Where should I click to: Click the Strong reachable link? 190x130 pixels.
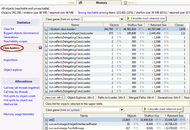click(88, 13)
